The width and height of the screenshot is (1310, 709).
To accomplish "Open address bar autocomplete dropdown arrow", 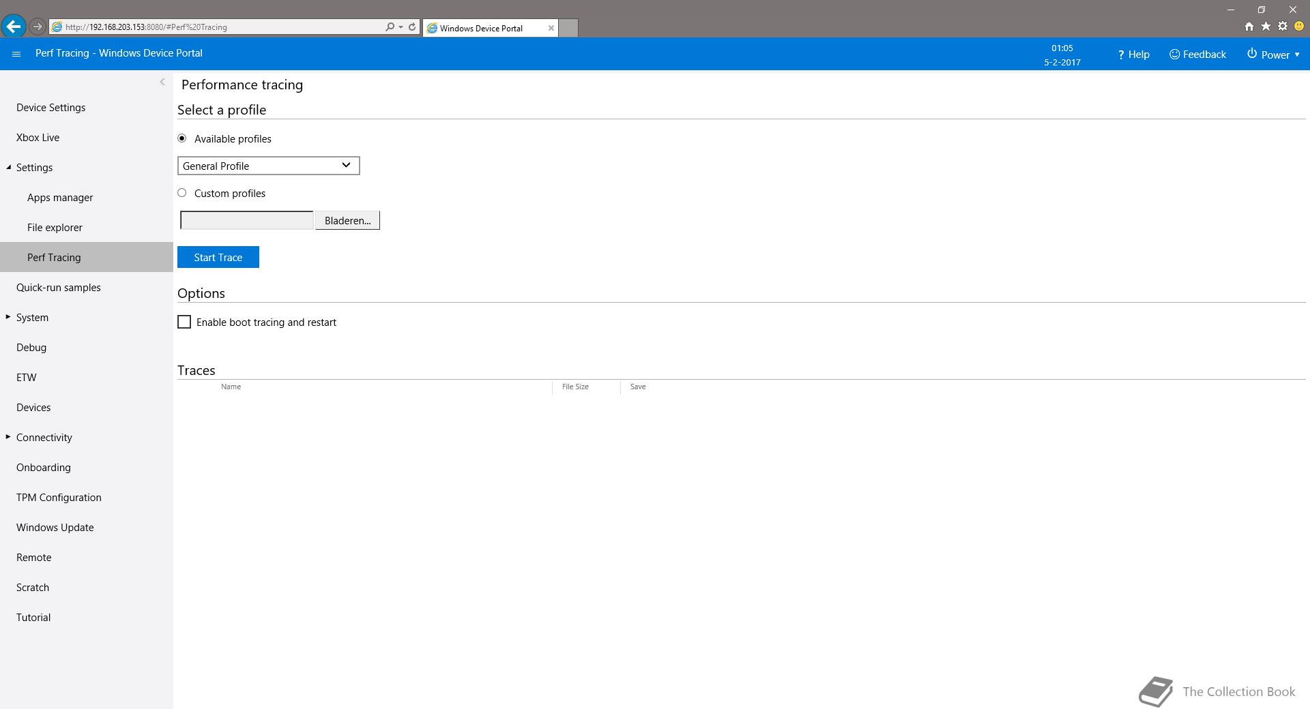I will point(401,27).
